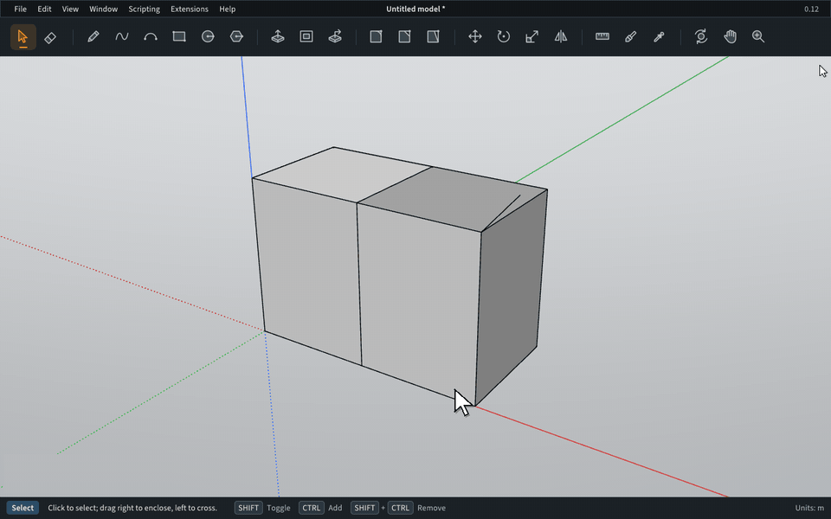
Task: Click the light top-left face of the box
Action: [342, 173]
